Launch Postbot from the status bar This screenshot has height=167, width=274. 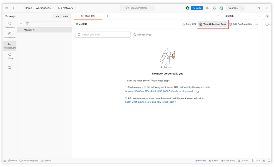pos(200,161)
